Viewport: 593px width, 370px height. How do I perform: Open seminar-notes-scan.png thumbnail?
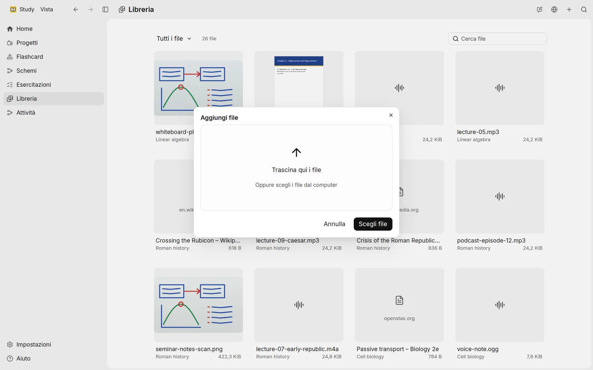click(198, 305)
